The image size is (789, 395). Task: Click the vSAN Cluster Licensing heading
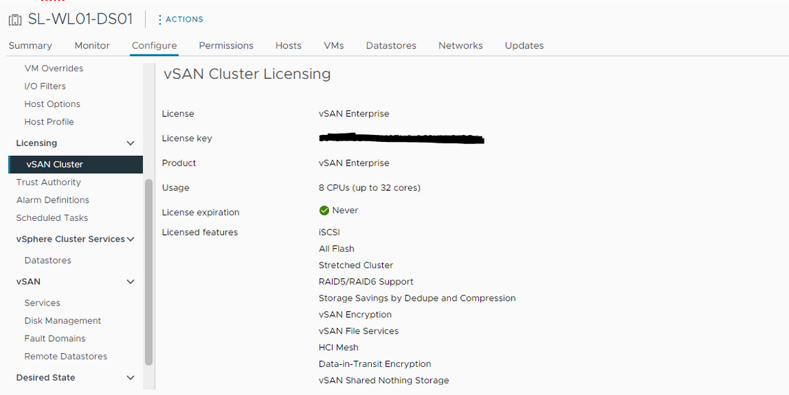point(247,74)
